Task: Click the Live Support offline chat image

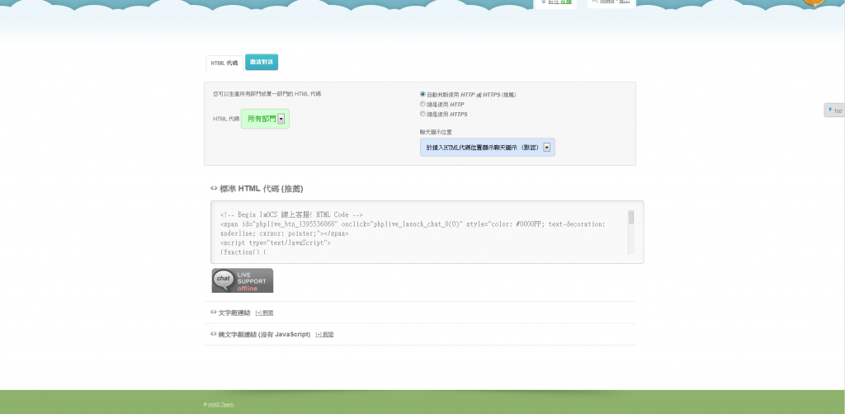Action: tap(242, 280)
